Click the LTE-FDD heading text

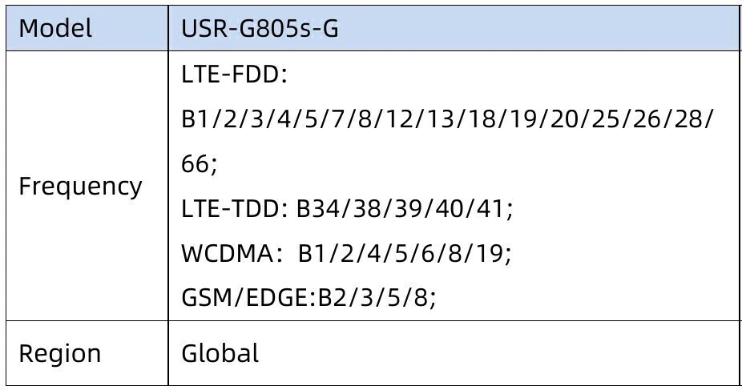point(234,74)
